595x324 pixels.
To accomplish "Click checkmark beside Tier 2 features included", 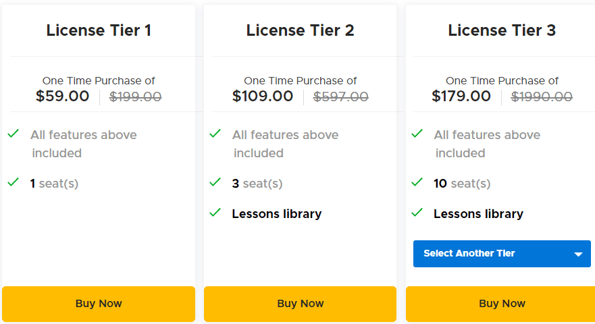I will pos(215,134).
